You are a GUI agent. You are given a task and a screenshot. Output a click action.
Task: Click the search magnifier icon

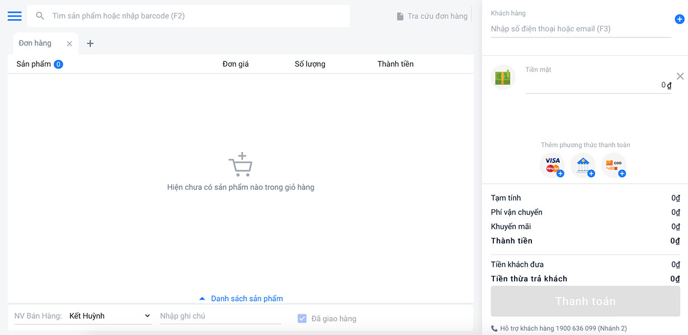point(40,16)
